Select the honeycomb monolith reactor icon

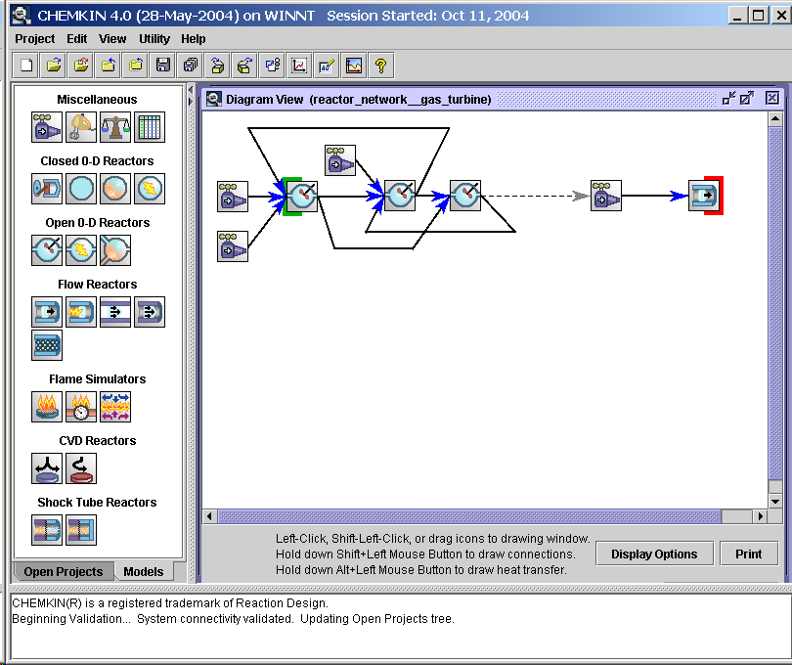(x=47, y=345)
